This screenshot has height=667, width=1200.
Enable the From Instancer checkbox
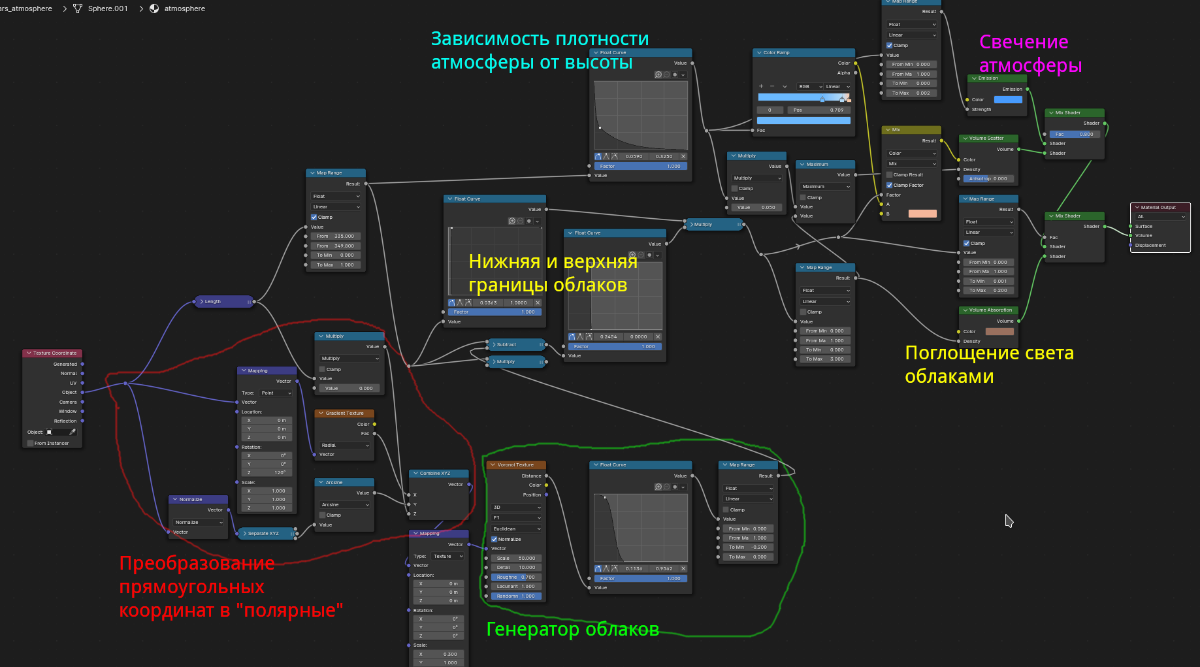[30, 443]
